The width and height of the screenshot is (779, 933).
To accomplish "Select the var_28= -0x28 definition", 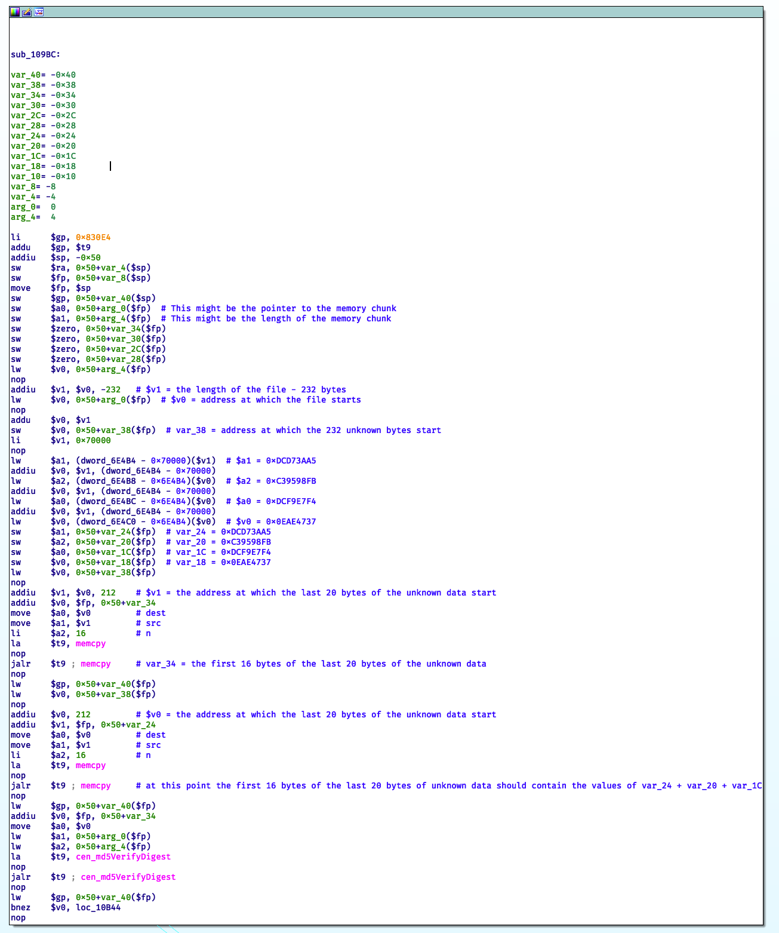I will pos(43,125).
